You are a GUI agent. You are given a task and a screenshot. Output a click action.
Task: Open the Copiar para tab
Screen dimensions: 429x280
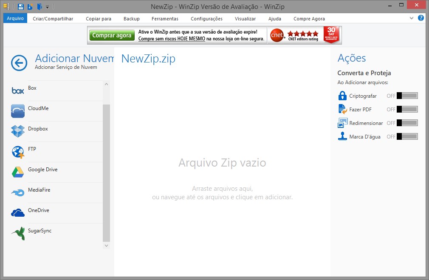99,19
